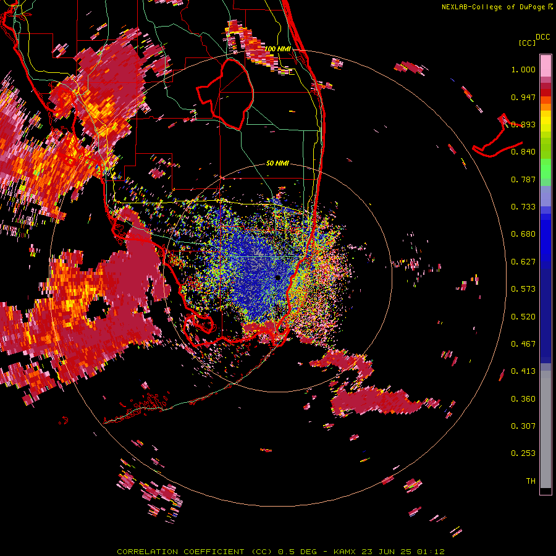Pick the lavender swatch in the color bar
556x556 pixels.
(545, 197)
